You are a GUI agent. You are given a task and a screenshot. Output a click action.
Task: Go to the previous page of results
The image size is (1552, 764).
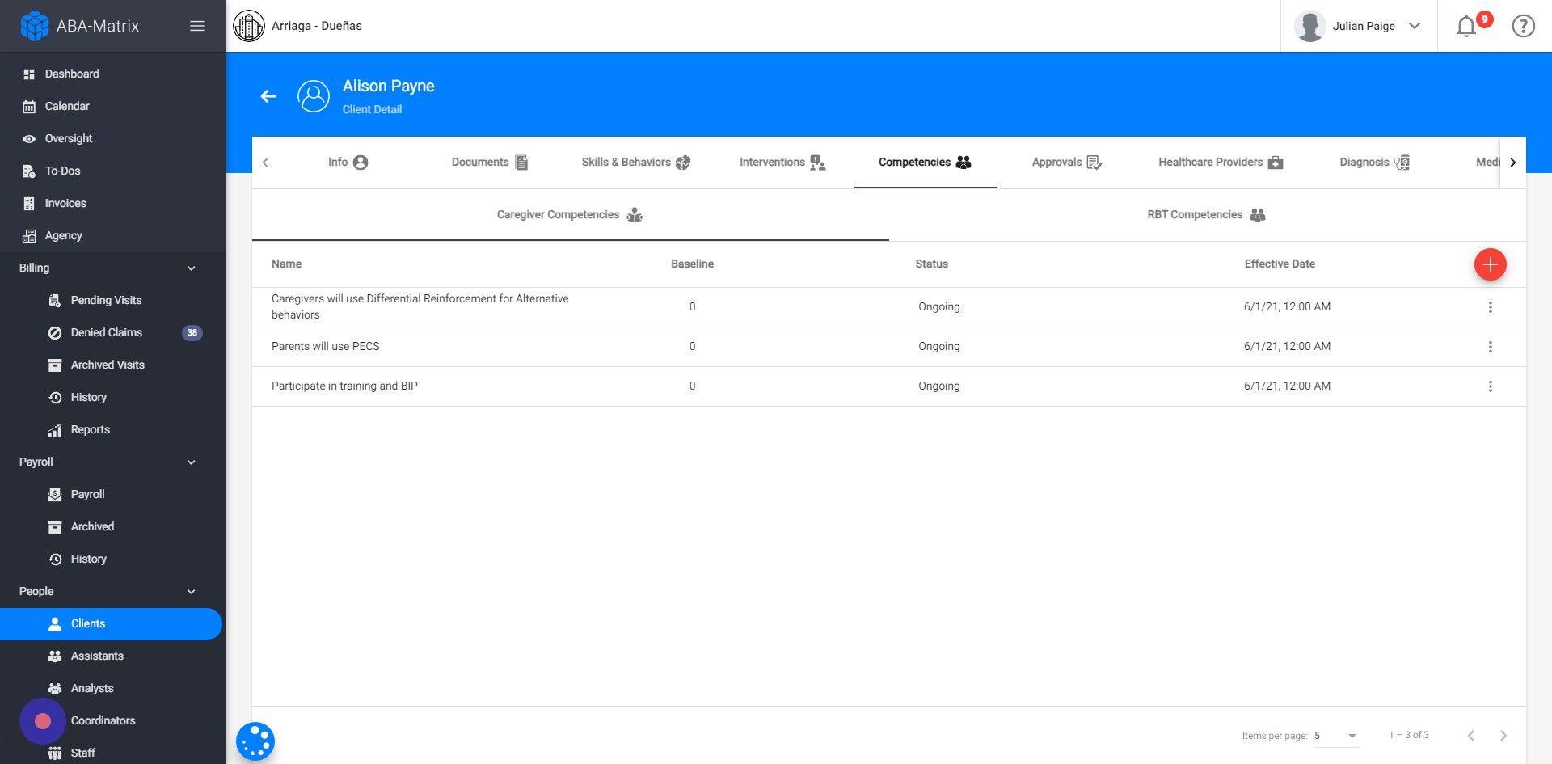1471,736
